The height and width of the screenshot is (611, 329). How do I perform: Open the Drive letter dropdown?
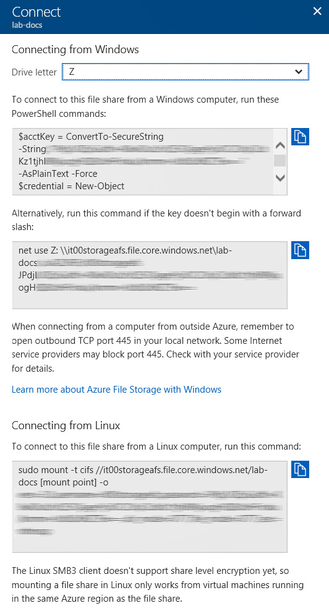tap(185, 72)
